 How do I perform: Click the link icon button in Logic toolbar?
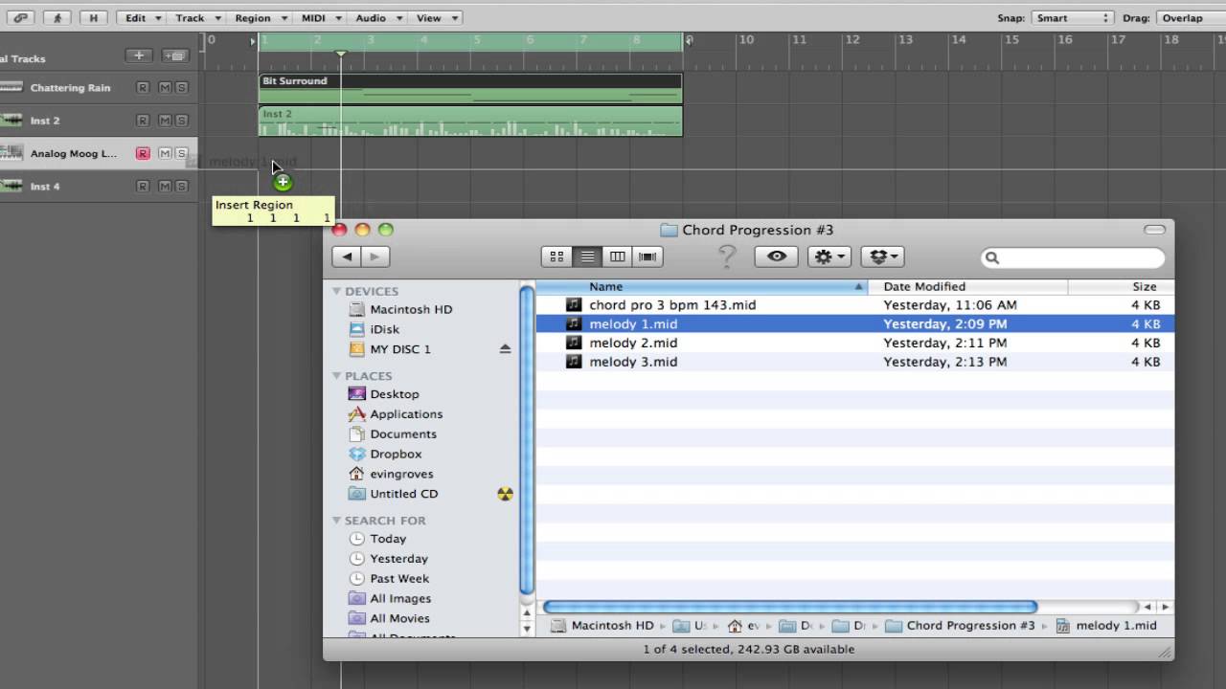[x=20, y=17]
